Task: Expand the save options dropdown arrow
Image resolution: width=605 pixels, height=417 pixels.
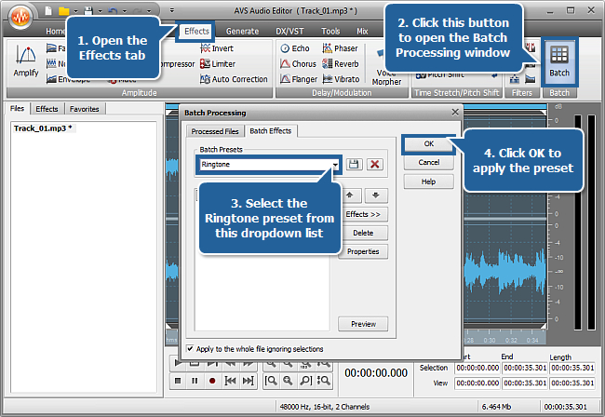Action: (100, 11)
